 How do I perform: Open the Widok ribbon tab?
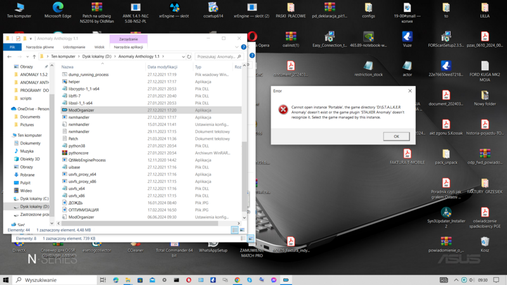tap(99, 47)
